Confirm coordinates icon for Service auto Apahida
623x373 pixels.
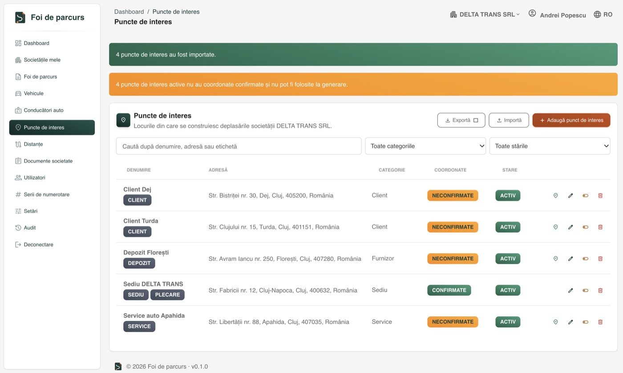555,322
